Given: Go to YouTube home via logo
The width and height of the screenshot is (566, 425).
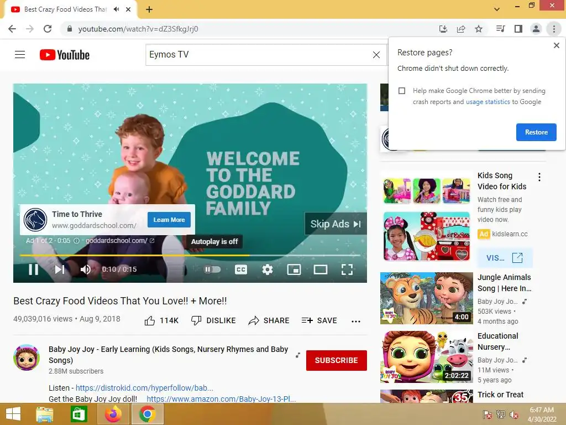Looking at the screenshot, I should pyautogui.click(x=65, y=55).
